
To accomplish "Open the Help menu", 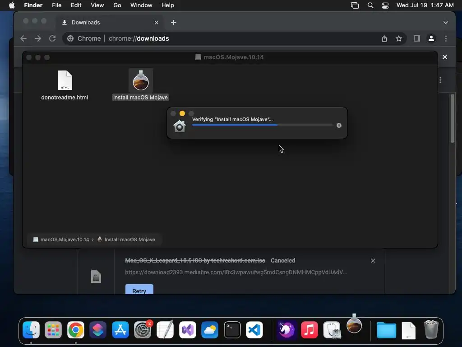I will pyautogui.click(x=168, y=5).
